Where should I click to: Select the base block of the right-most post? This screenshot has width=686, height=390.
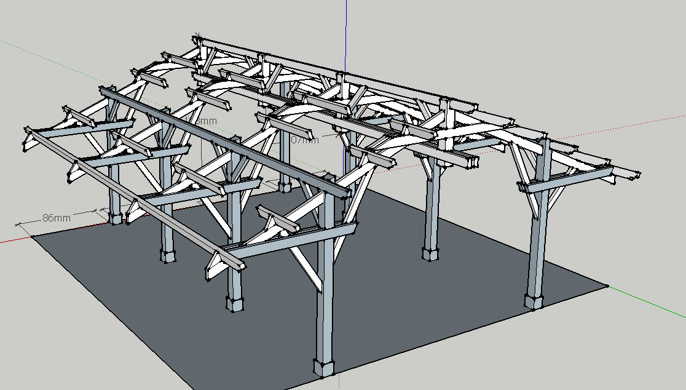pos(533,301)
